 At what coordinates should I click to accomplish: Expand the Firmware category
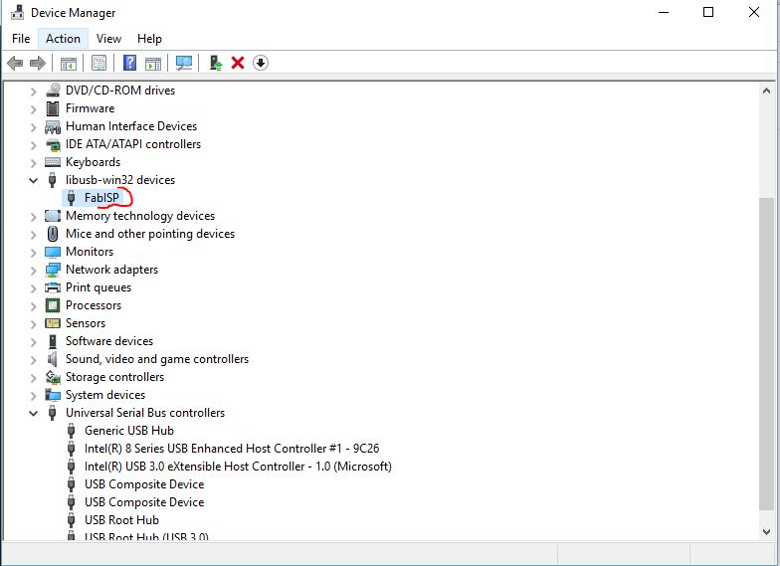[x=34, y=109]
